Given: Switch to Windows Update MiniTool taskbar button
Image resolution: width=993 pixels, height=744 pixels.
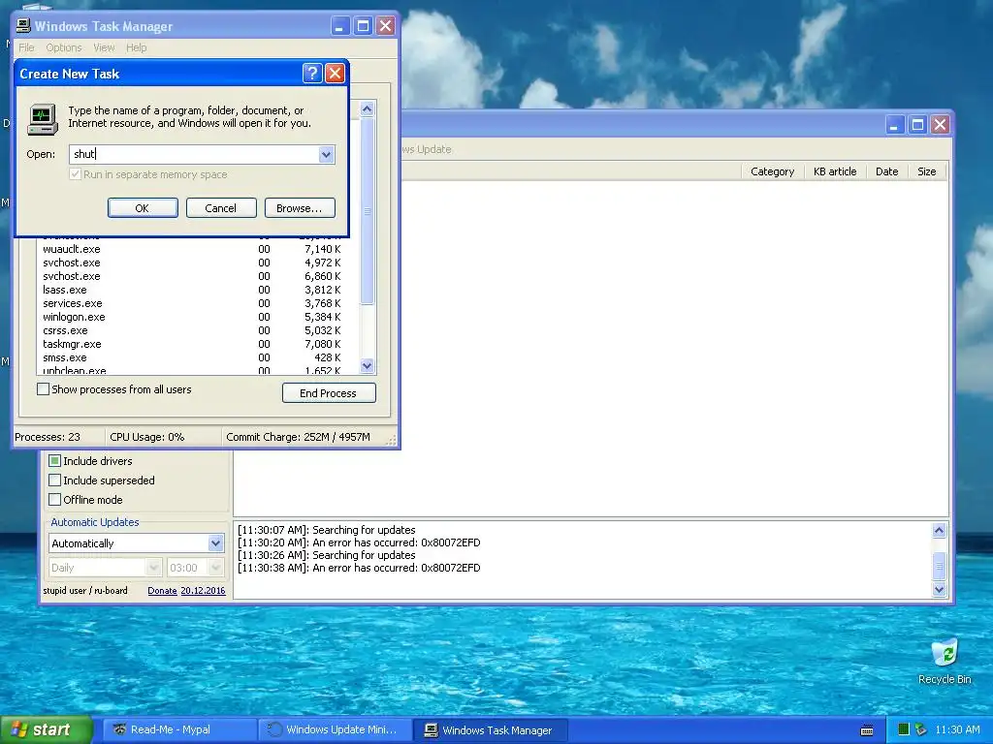Looking at the screenshot, I should 335,729.
